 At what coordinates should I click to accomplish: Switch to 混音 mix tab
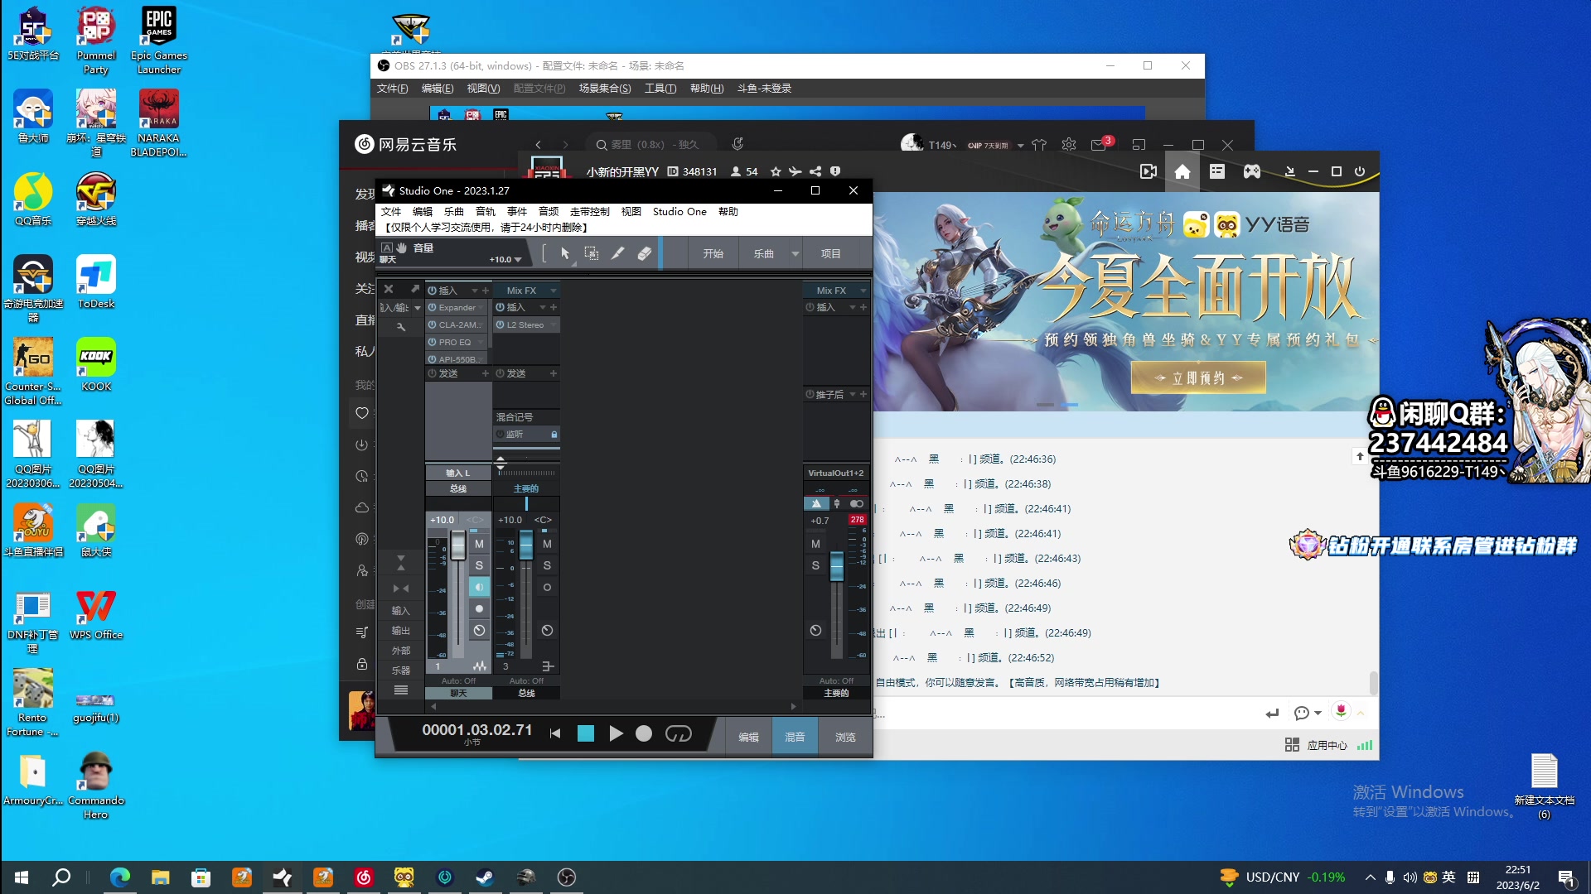pyautogui.click(x=795, y=737)
